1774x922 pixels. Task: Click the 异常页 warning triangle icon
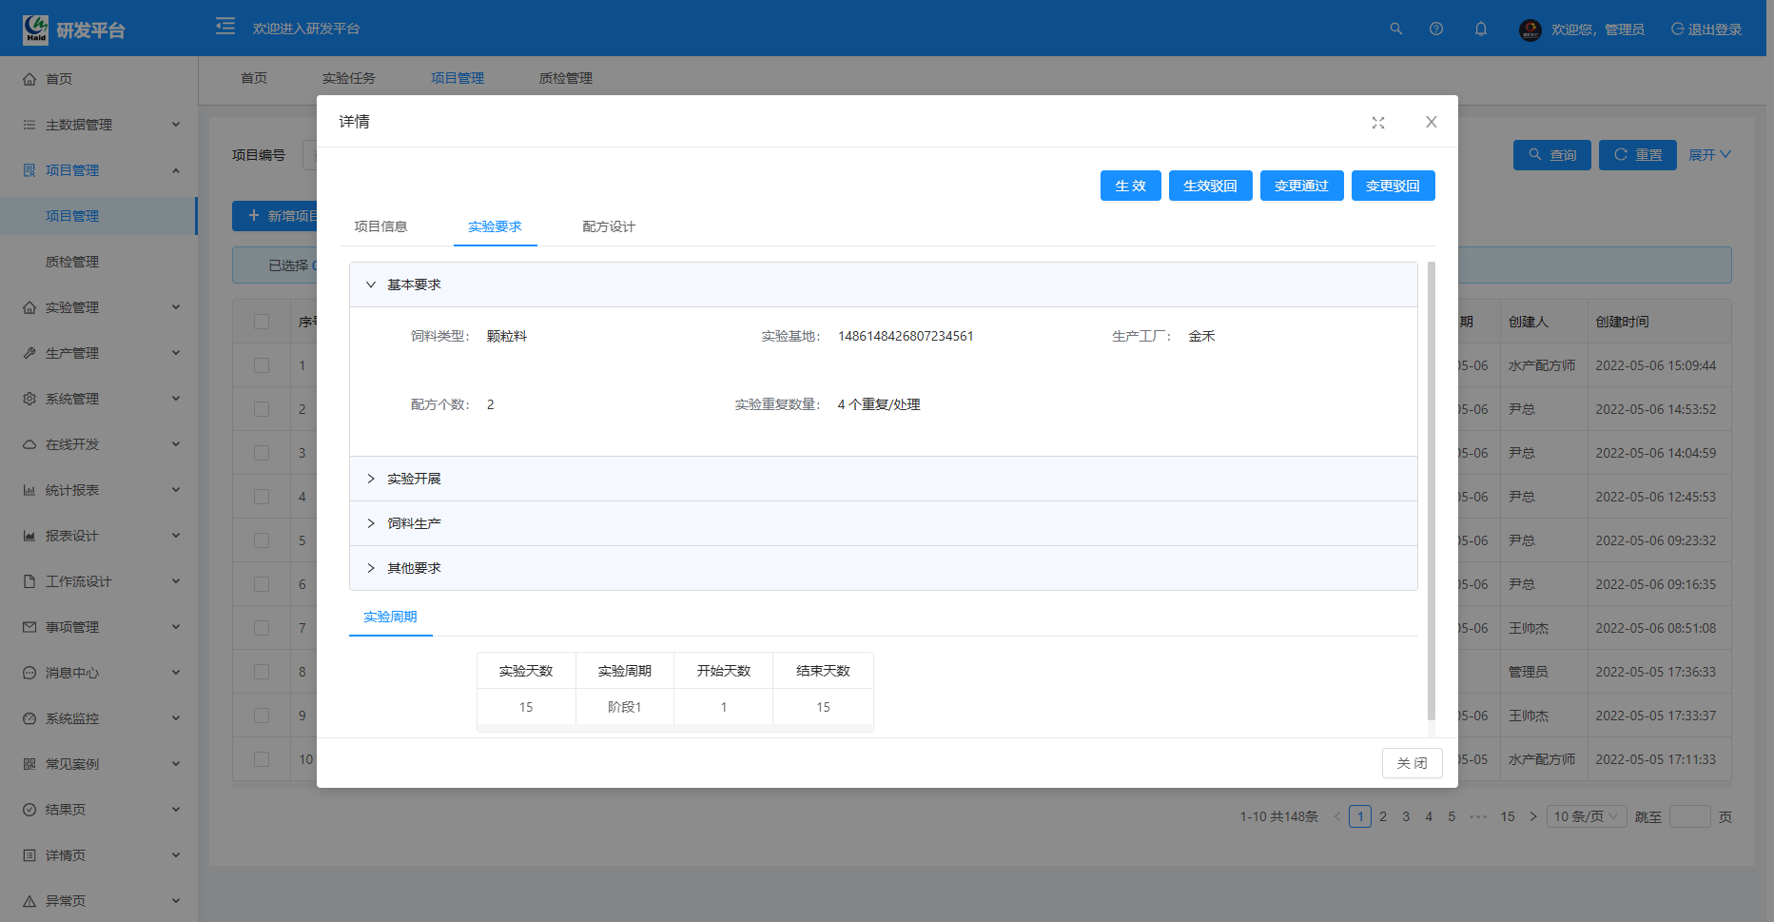29,901
